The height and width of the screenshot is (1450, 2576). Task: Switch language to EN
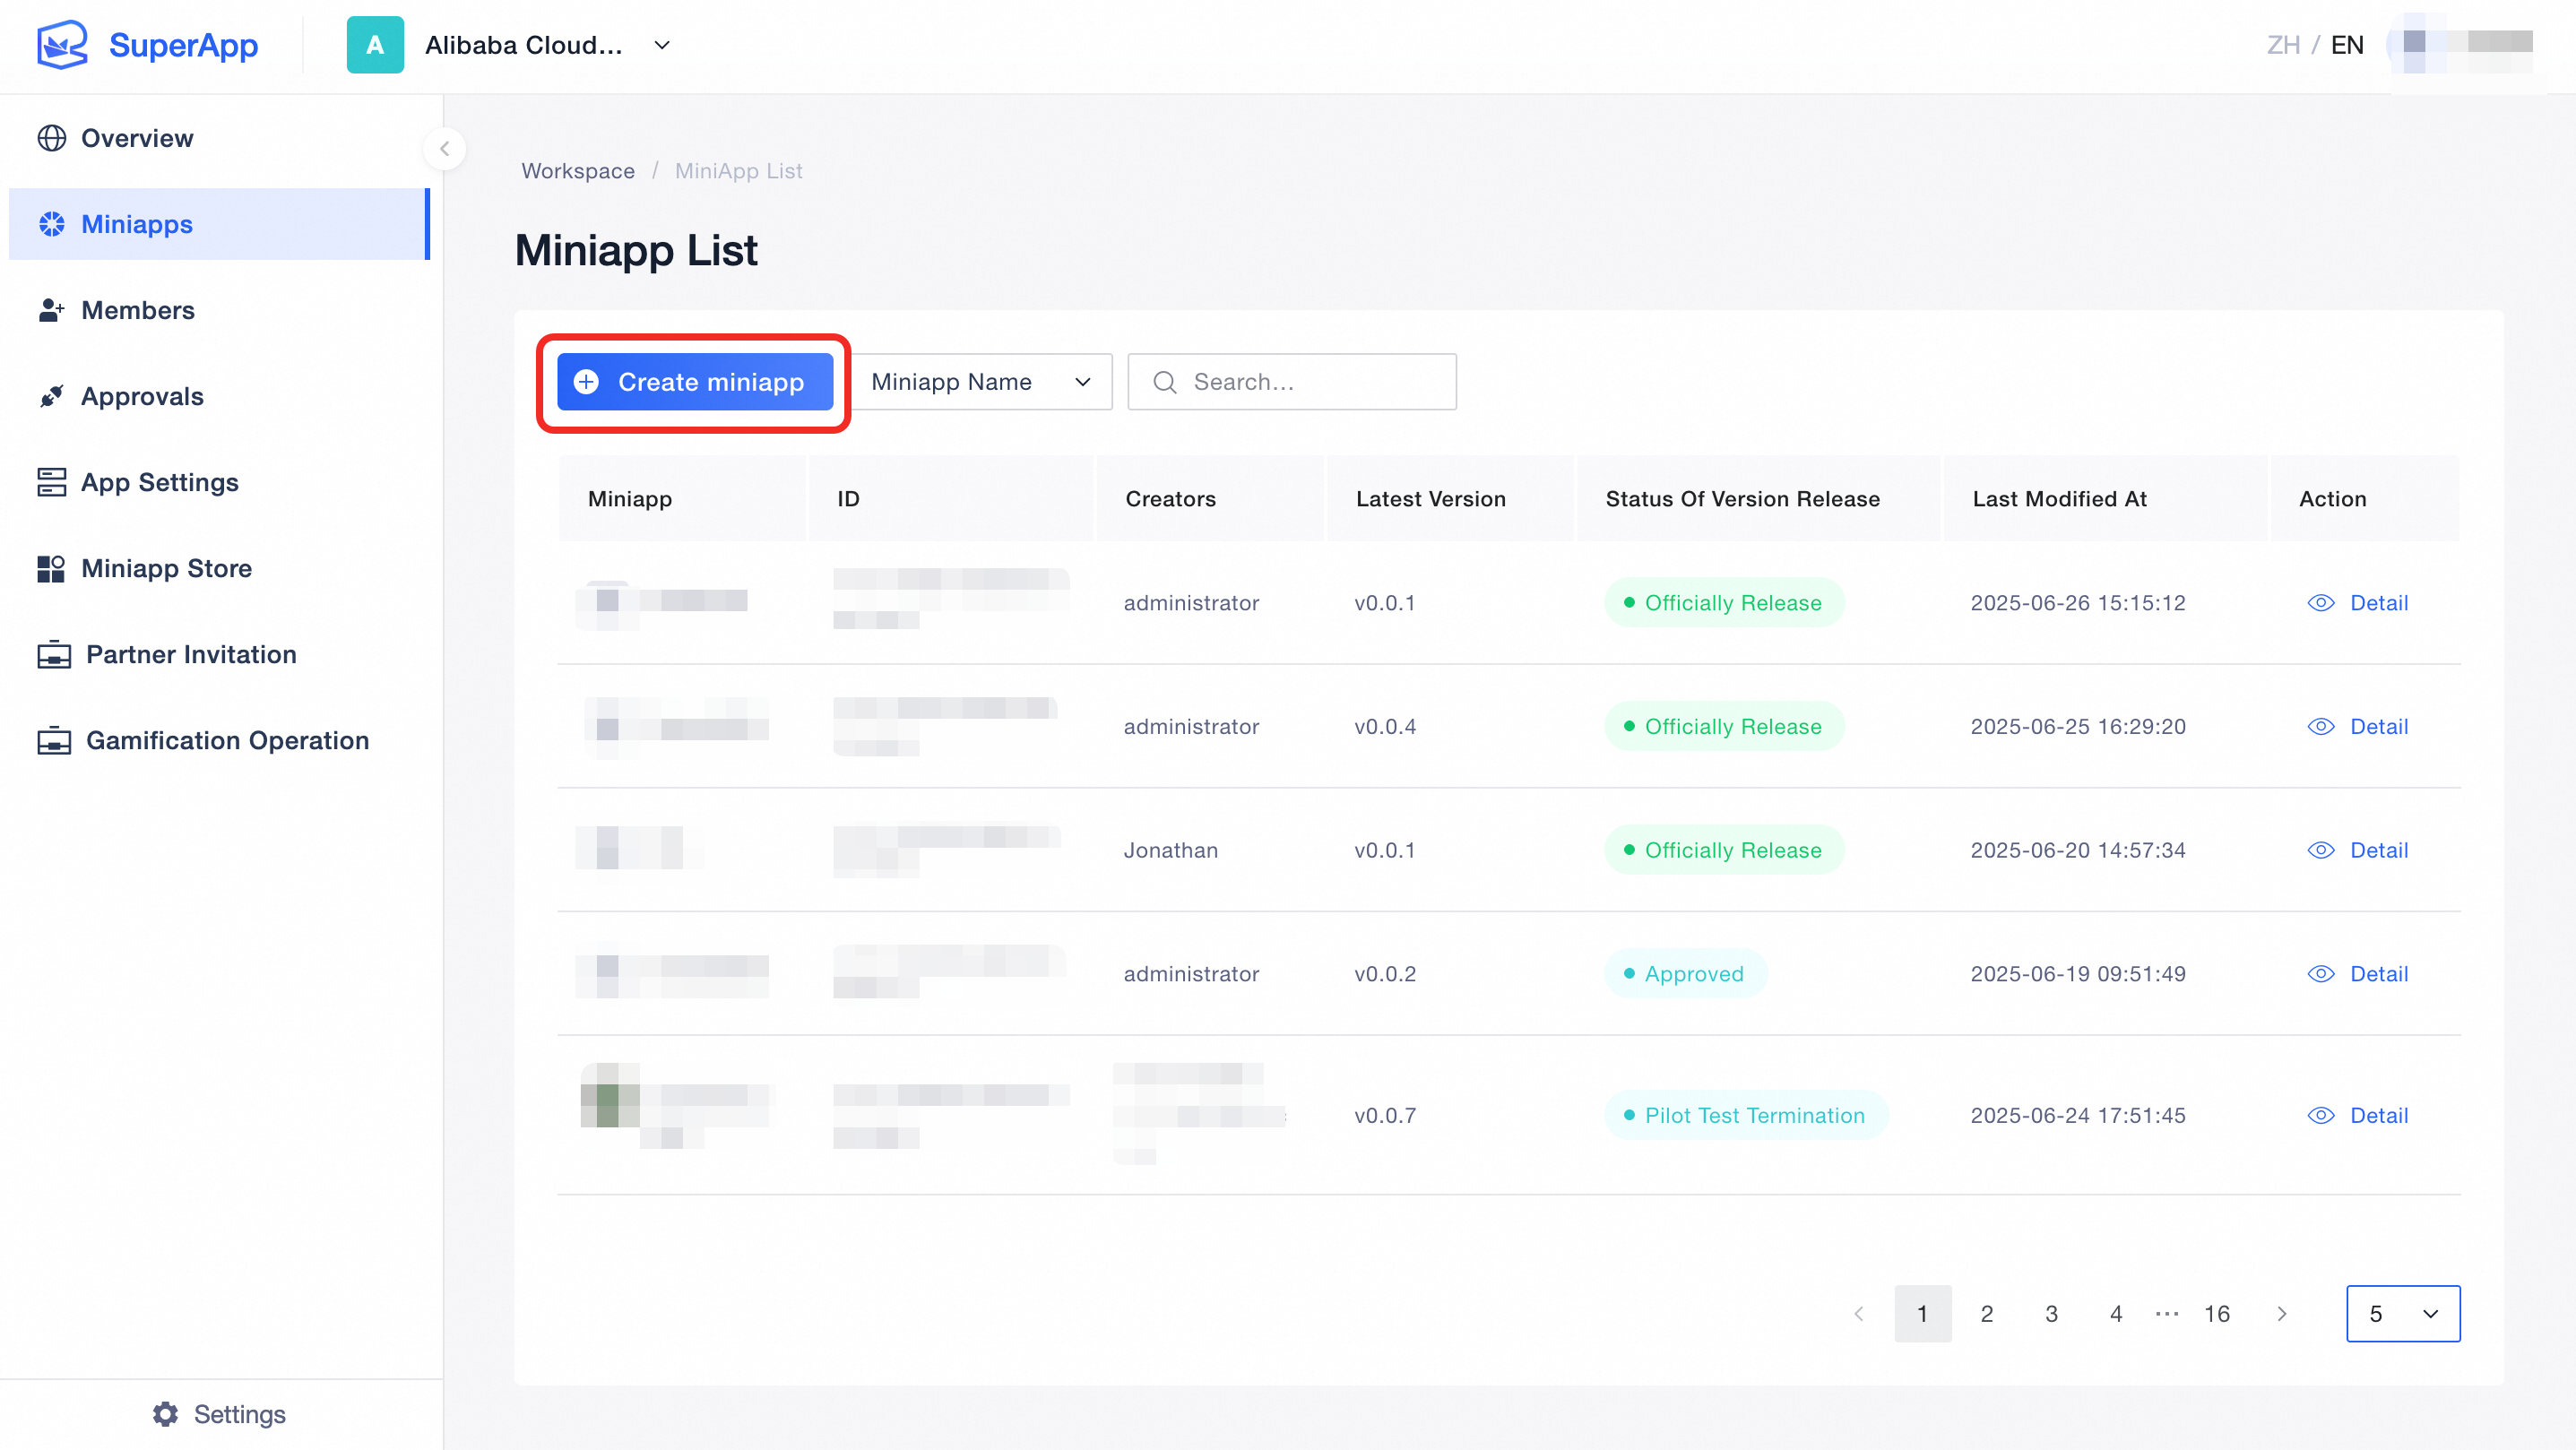[2347, 45]
